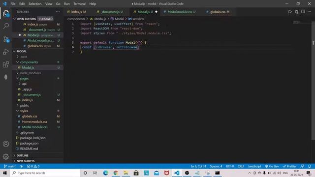Open the notifications bell in status bar
315x177 pixels.
310,166
